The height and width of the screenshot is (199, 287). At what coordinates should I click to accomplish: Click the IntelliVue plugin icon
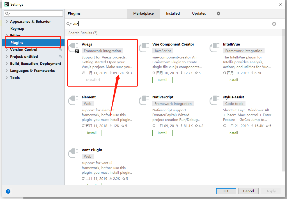pyautogui.click(x=215, y=47)
